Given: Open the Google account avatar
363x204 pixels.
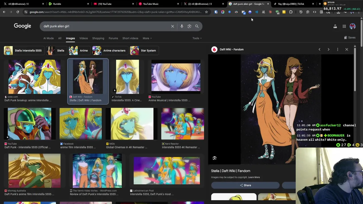Looking at the screenshot, I should pos(353,26).
